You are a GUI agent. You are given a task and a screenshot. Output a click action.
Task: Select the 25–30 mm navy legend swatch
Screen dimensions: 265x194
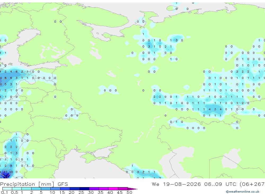click(84, 189)
